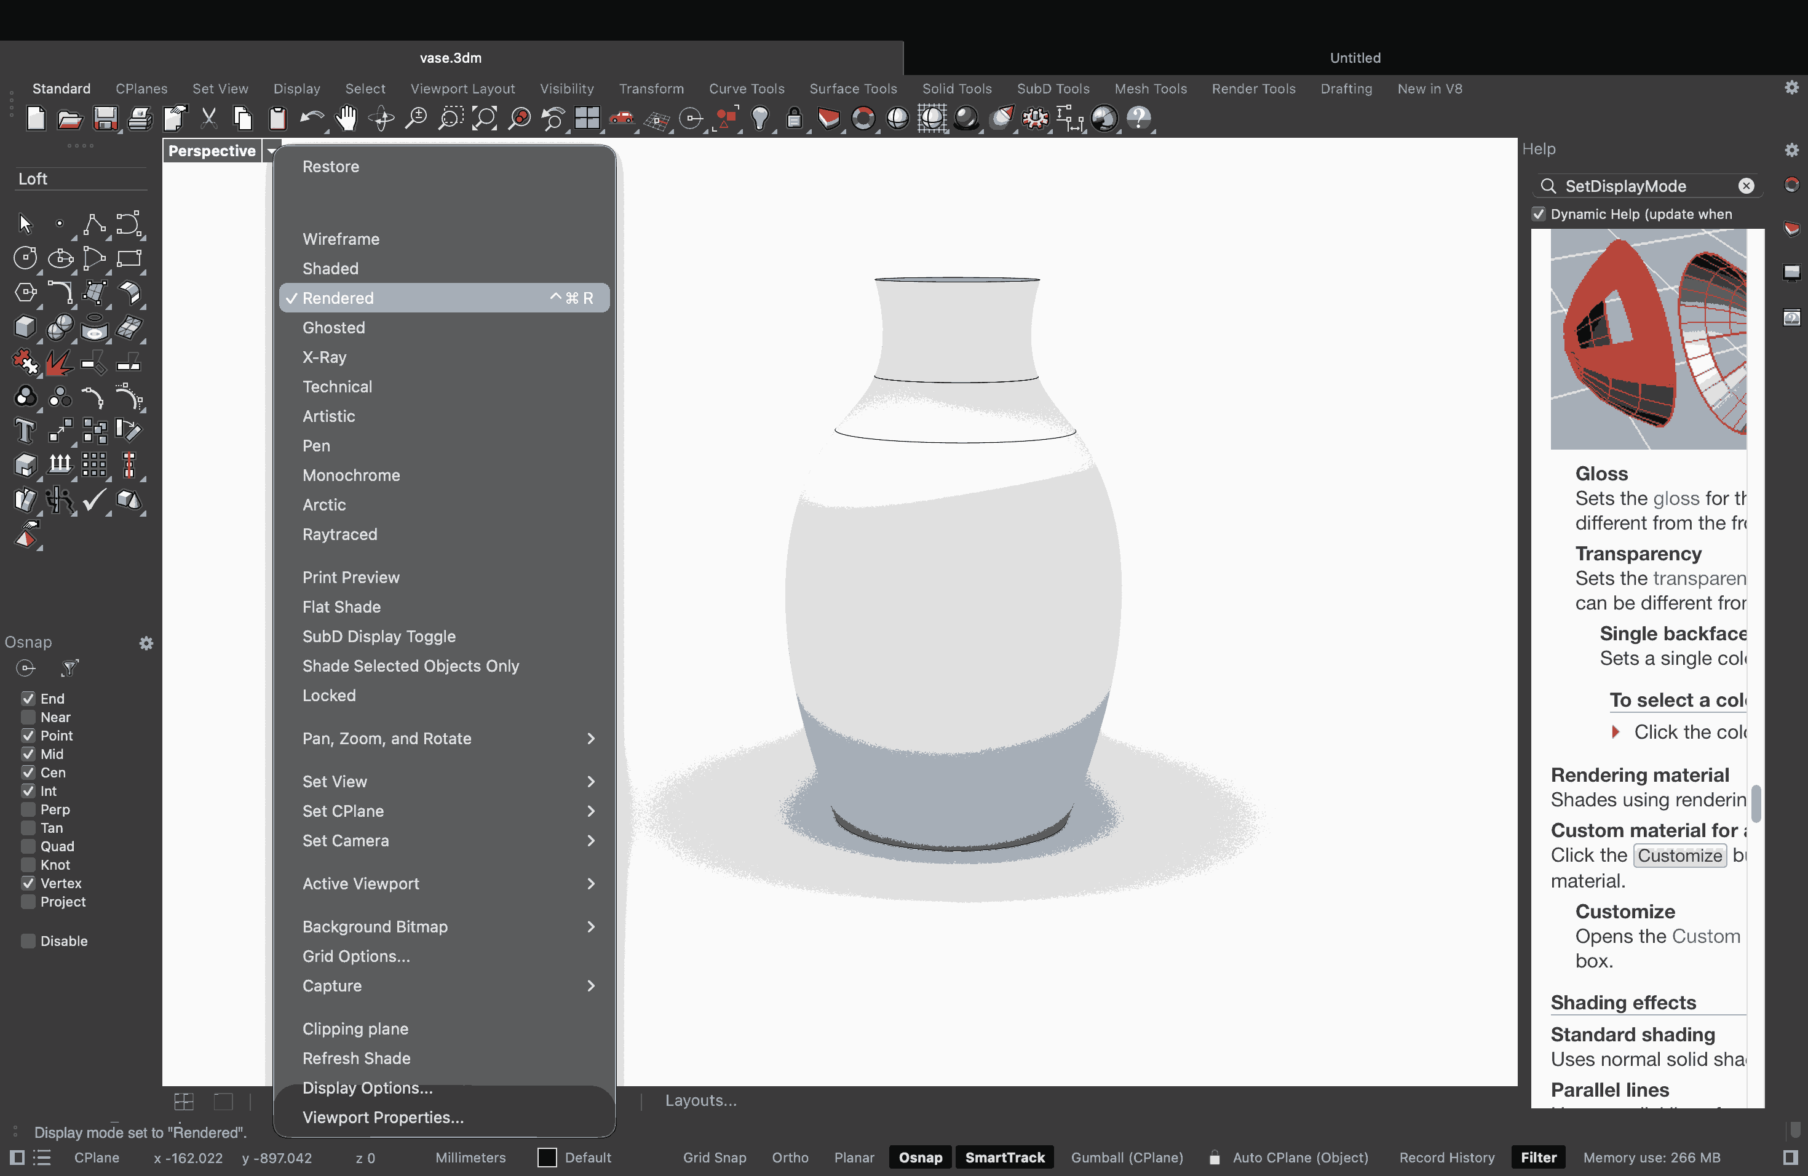Click the Rotate view toolbar icon

coord(381,119)
